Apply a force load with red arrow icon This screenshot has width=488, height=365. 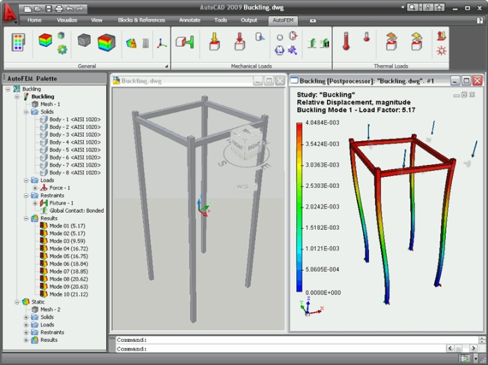click(213, 42)
